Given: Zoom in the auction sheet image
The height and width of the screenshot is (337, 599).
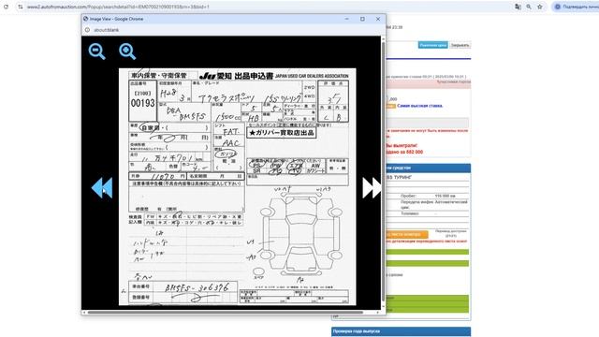Looking at the screenshot, I should click(x=127, y=51).
